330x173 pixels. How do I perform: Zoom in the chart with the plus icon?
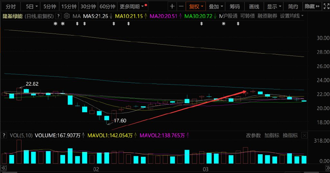pyautogui.click(x=173, y=7)
